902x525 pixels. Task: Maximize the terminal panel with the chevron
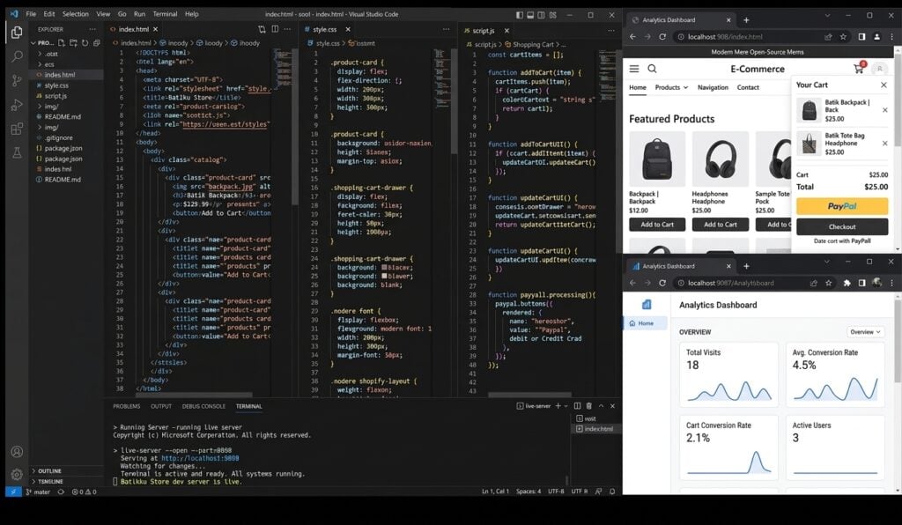click(x=601, y=406)
